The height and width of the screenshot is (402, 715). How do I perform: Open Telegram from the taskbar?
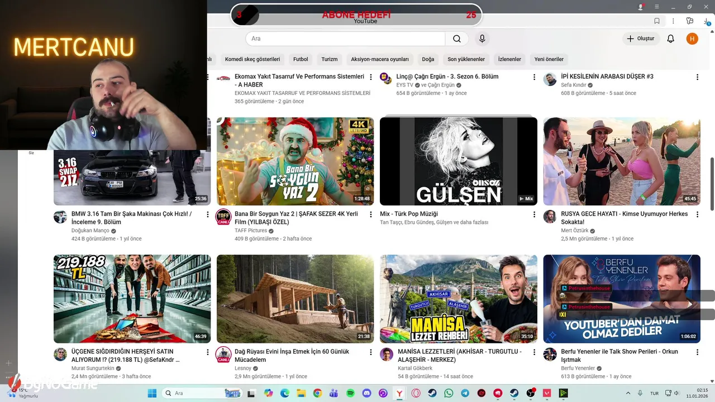click(465, 393)
